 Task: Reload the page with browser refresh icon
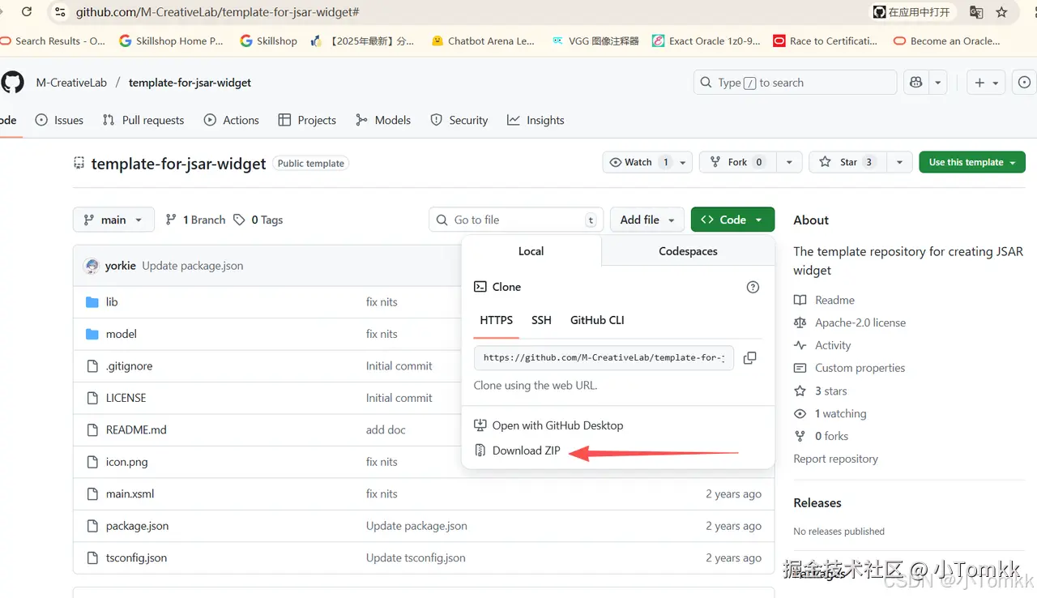click(x=27, y=12)
